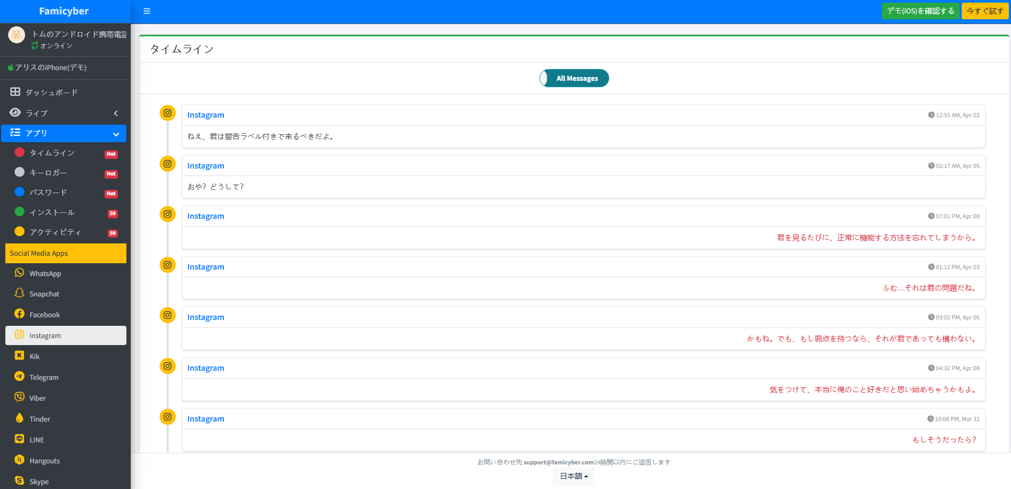Click the Snapchat ghost icon
This screenshot has width=1011, height=489.
pos(19,293)
